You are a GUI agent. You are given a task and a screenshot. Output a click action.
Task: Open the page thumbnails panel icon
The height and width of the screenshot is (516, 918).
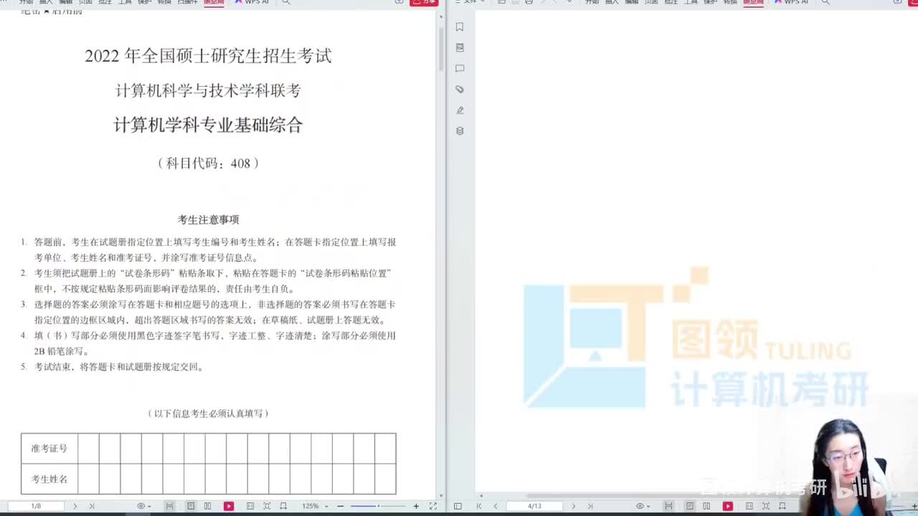(x=460, y=47)
